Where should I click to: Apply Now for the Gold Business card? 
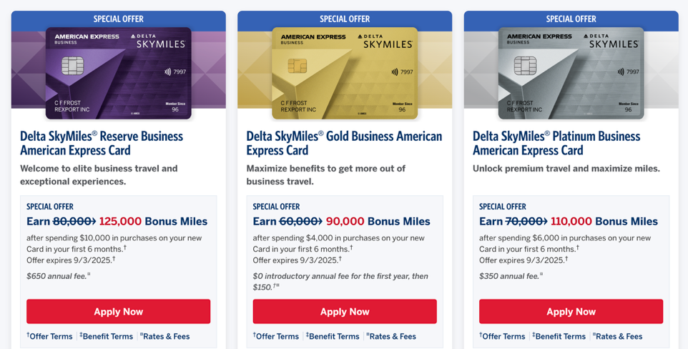(x=345, y=312)
